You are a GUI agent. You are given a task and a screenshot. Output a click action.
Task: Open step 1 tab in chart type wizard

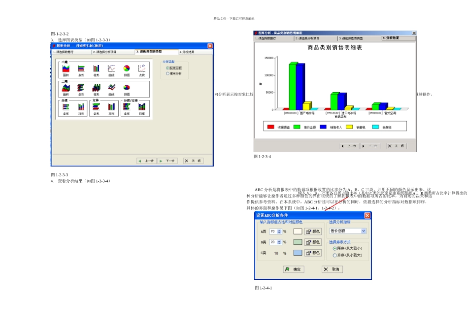71,52
